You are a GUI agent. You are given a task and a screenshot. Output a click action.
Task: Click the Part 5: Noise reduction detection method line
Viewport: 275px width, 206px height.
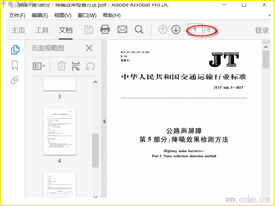pyautogui.click(x=184, y=156)
